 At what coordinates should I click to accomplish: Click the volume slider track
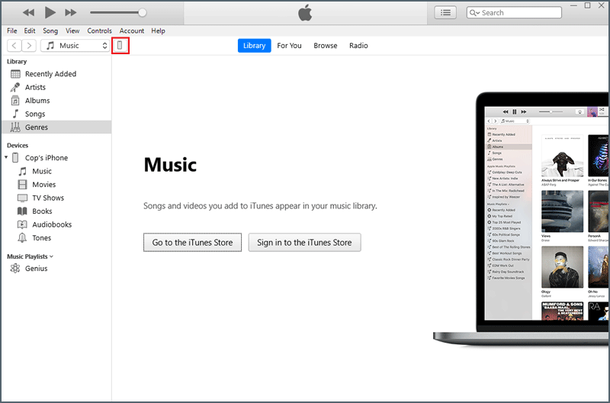[x=115, y=12]
